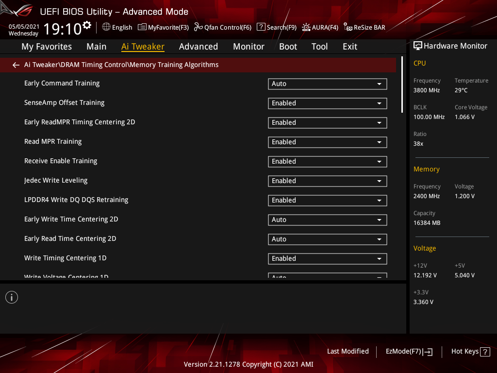This screenshot has height=373, width=497.
Task: Open the Advanced tab
Action: (x=199, y=47)
